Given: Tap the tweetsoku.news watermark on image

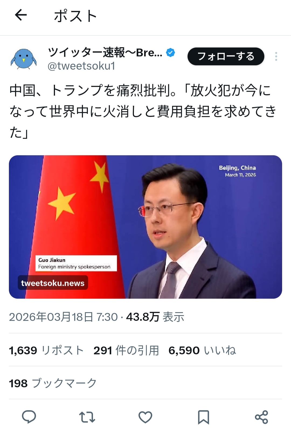Looking at the screenshot, I should pyautogui.click(x=53, y=283).
